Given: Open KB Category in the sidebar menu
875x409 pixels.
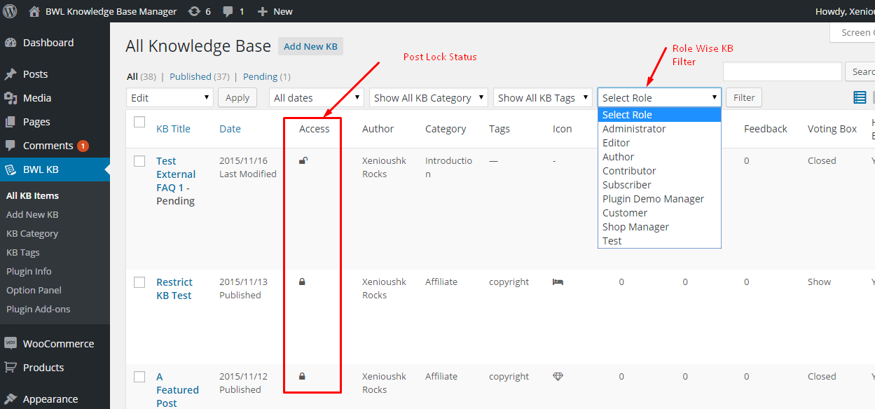Looking at the screenshot, I should (x=32, y=233).
